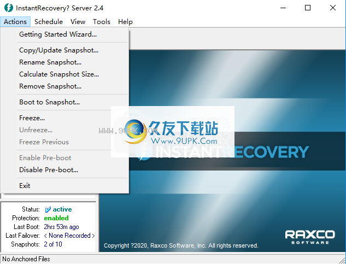This screenshot has width=346, height=264.
Task: Choose Copy/Update Snapshot
Action: tap(64, 50)
